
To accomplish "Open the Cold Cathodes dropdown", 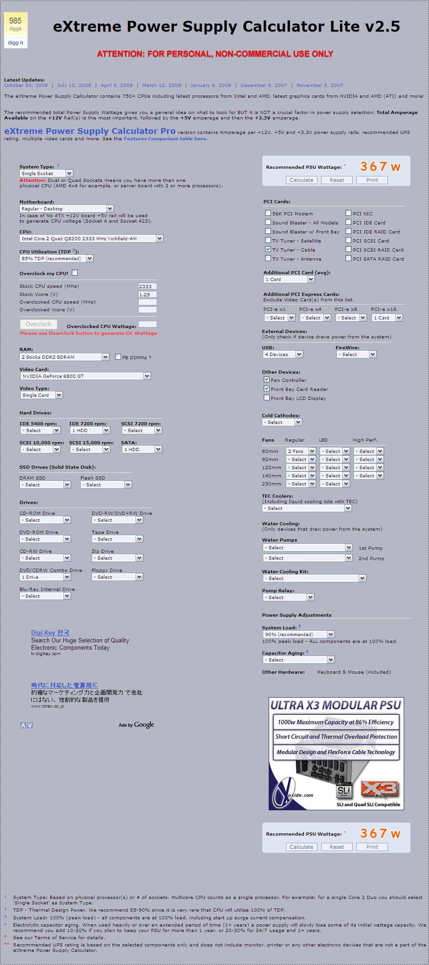I will 282,422.
